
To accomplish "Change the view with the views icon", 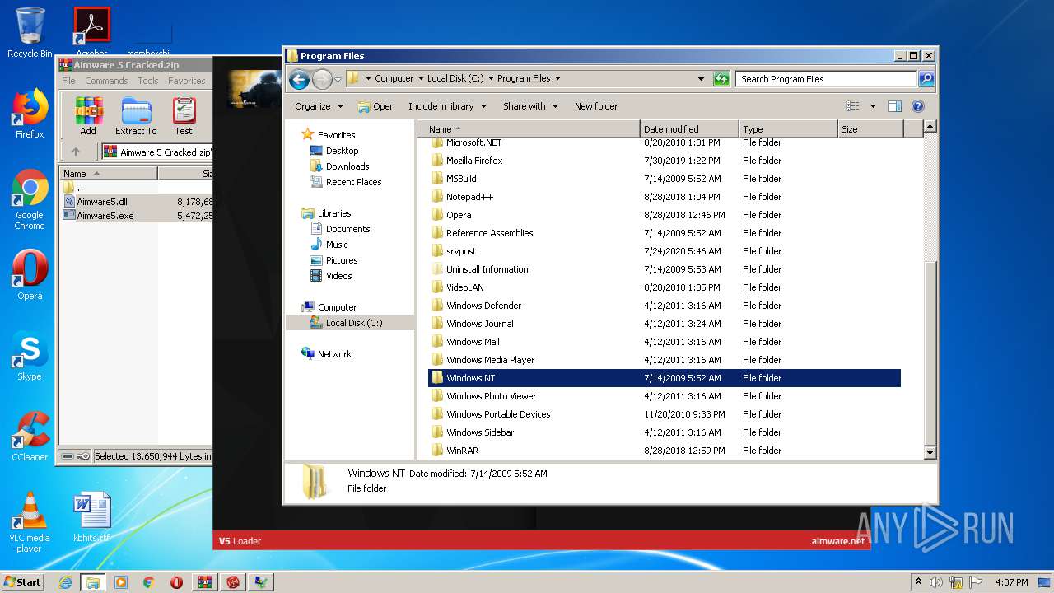I will pyautogui.click(x=853, y=106).
